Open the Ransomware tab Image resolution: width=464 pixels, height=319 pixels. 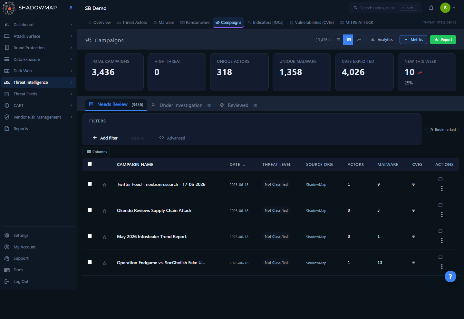pyautogui.click(x=195, y=23)
